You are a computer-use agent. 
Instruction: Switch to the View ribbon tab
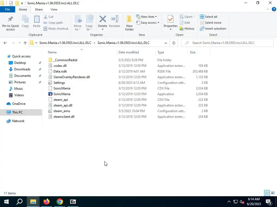pyautogui.click(x=54, y=9)
